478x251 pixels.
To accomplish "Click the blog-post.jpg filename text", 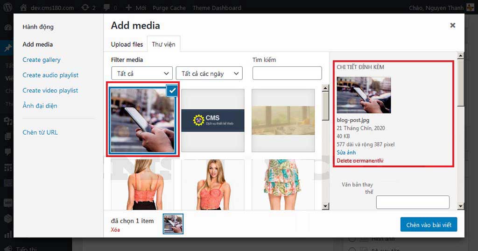I will (x=353, y=120).
